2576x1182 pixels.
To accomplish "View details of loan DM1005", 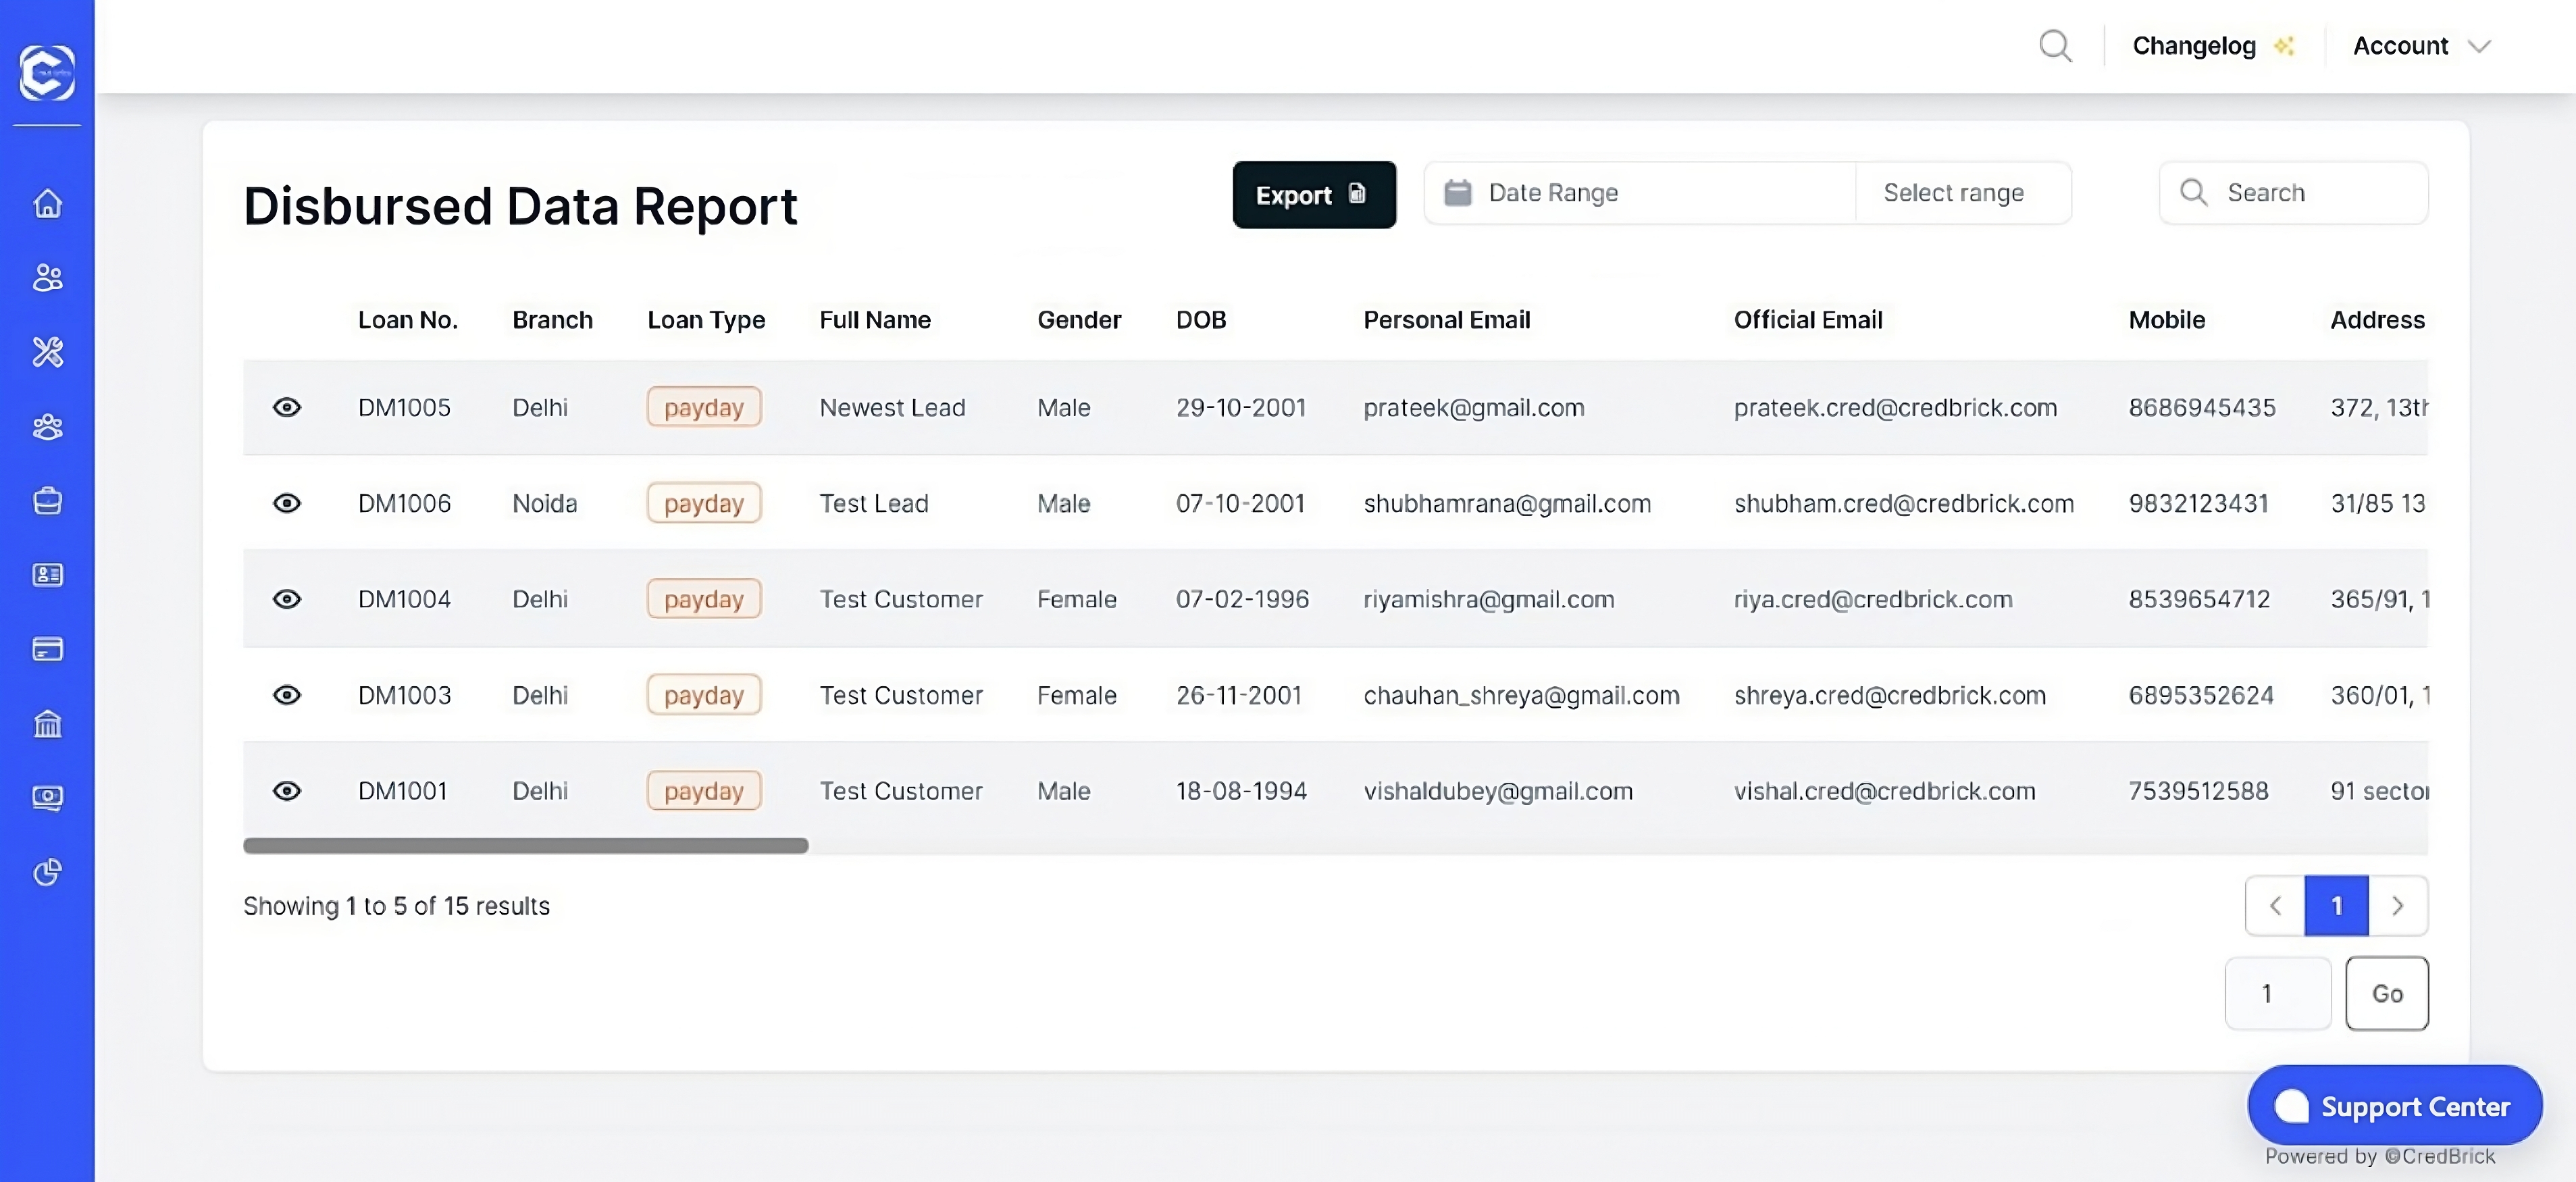I will 287,407.
